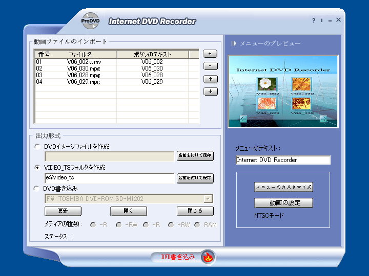Viewport: 369px width, 276px height.
Task: Go to previous menu page in preview
Action: click(243, 119)
